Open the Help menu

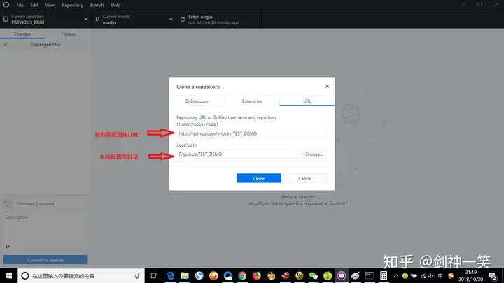pyautogui.click(x=115, y=5)
